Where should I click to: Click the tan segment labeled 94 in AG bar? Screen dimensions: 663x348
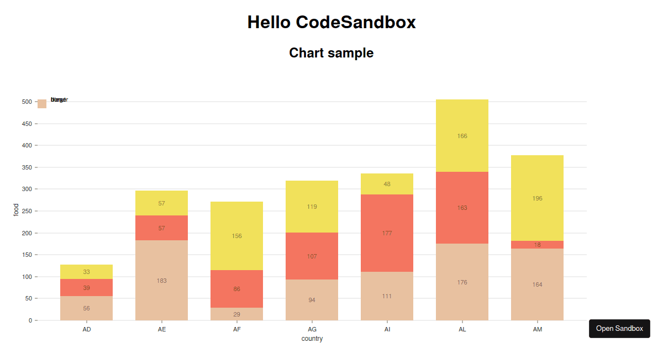(312, 300)
